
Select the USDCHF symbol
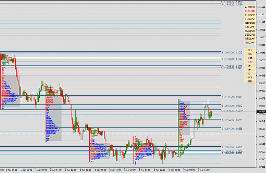pos(250,39)
